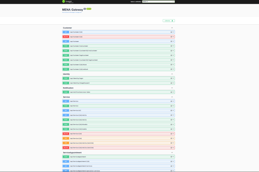The width and height of the screenshot is (259, 172).
Task: Click lock icon on POST /api/Customer/realcustomer row
Action: point(171,46)
